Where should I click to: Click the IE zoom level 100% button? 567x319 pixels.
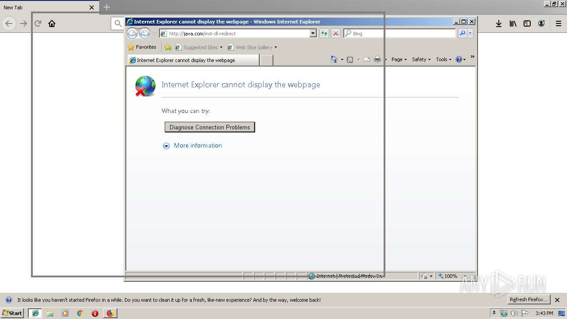(447, 276)
